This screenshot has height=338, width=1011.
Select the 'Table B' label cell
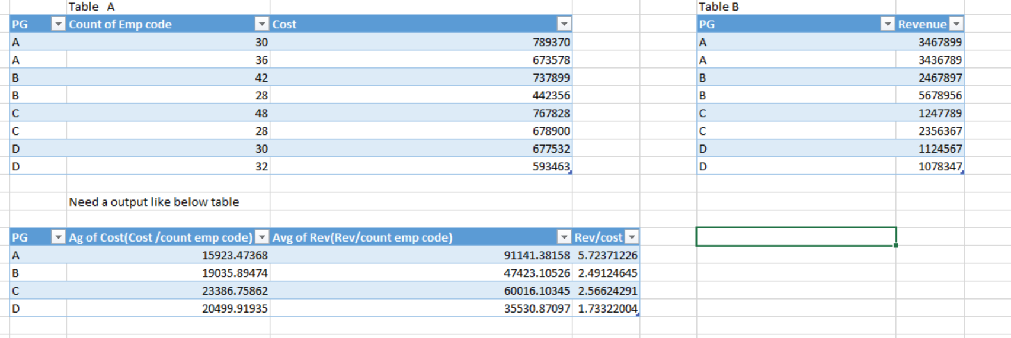pos(796,7)
